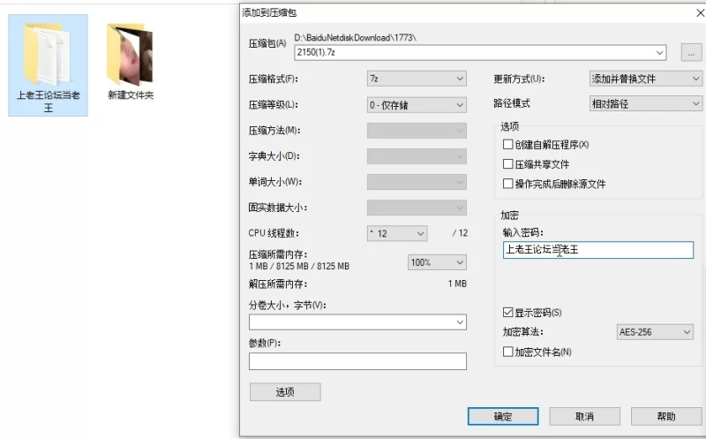The image size is (706, 439).
Task: Click the 添加到压缩包 dialog title
Action: (269, 12)
